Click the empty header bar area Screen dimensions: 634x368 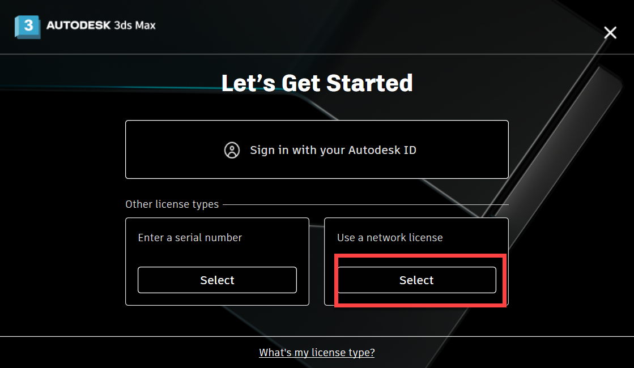pyautogui.click(x=368, y=26)
